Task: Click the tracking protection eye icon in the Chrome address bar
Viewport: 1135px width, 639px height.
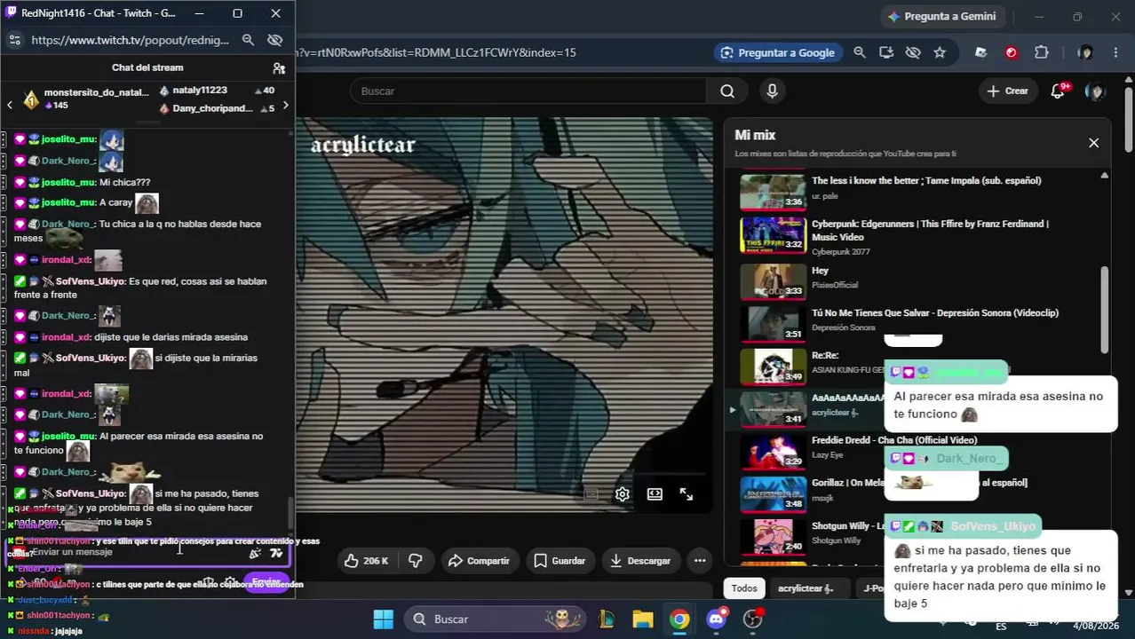Action: click(x=913, y=52)
